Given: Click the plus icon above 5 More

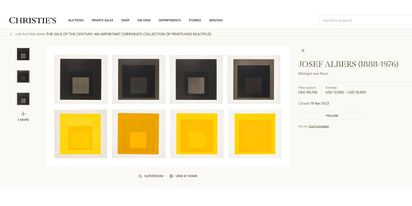Looking at the screenshot, I should coord(23,114).
